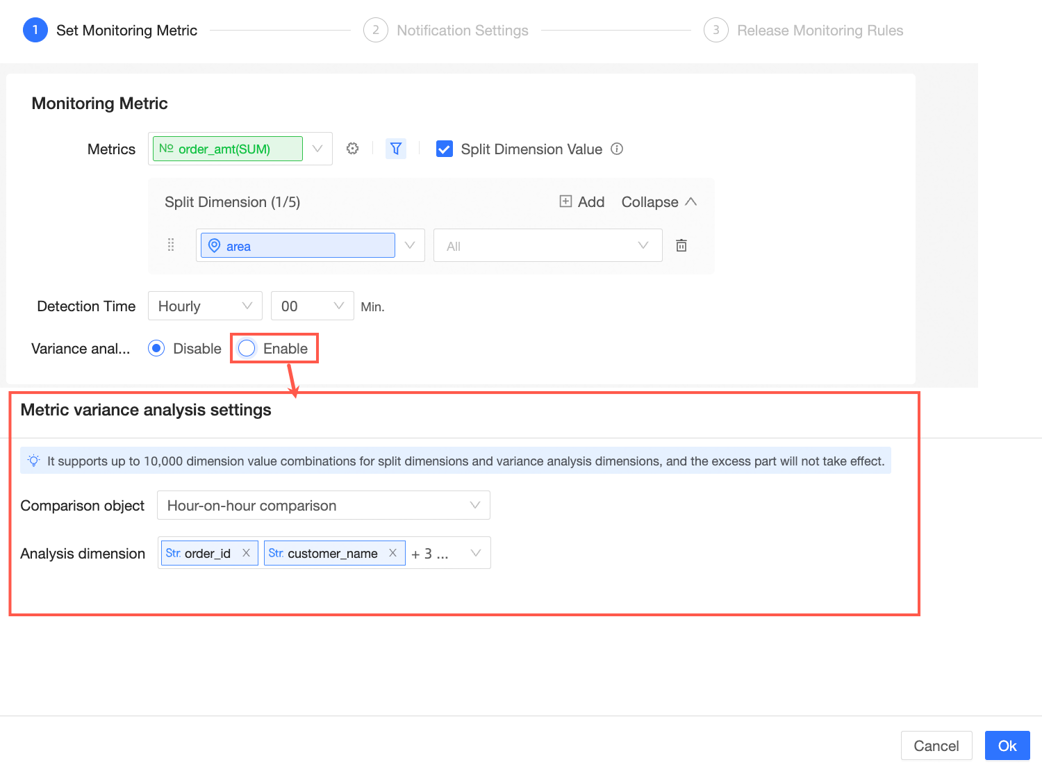
Task: Expand the Analysis dimension dropdown arrow
Action: [x=476, y=553]
